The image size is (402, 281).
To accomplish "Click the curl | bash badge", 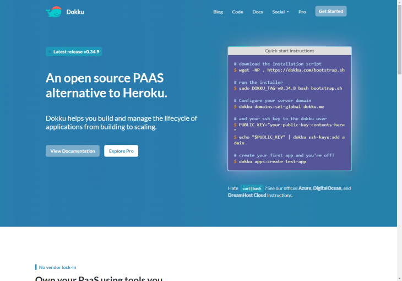I will [252, 188].
